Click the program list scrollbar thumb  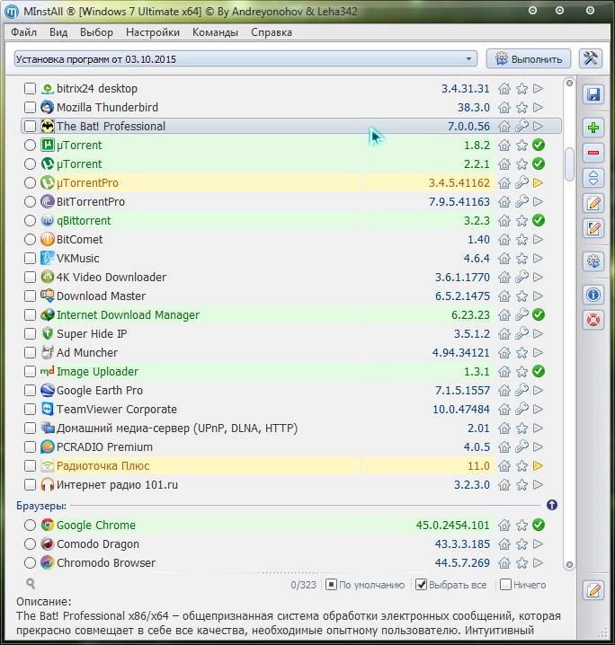(x=569, y=163)
